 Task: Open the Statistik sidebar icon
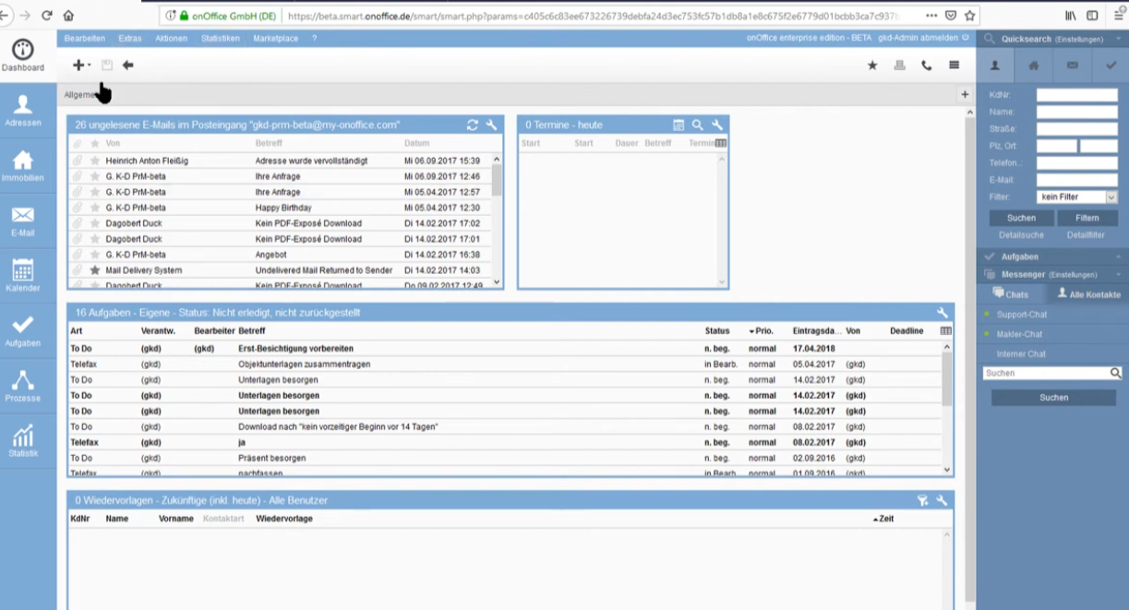pos(23,440)
